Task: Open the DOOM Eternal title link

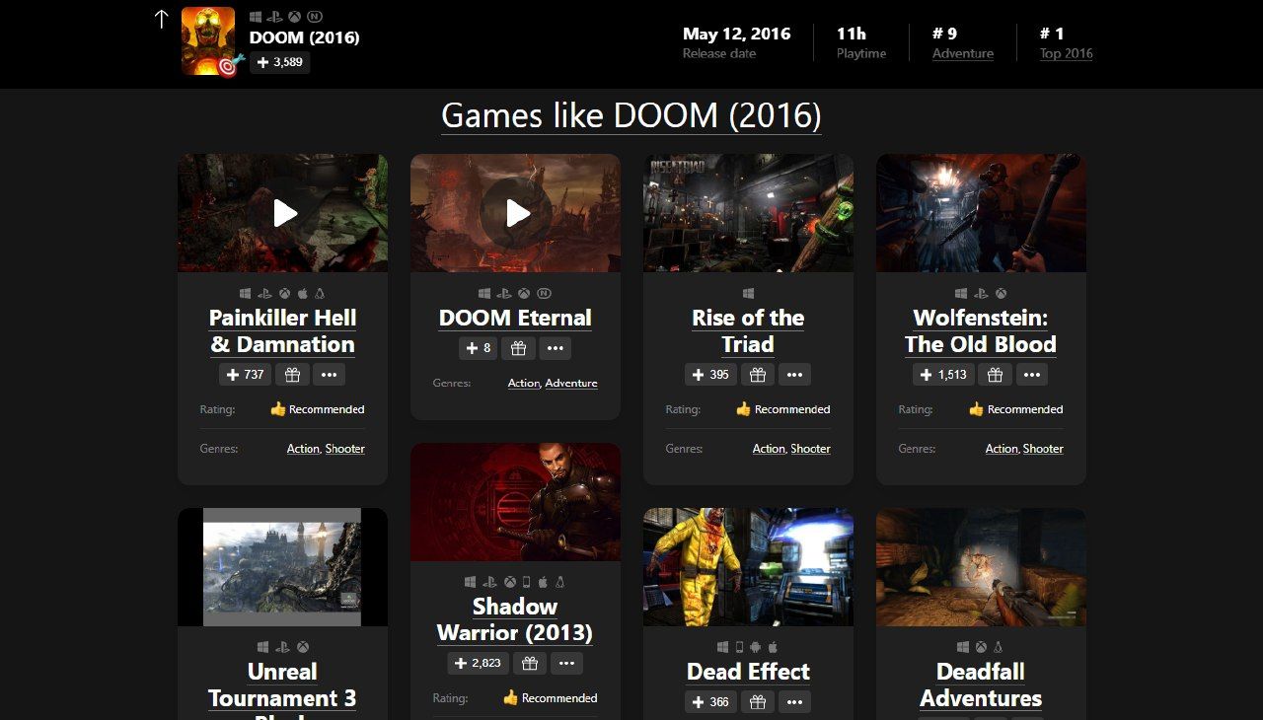Action: [x=515, y=318]
